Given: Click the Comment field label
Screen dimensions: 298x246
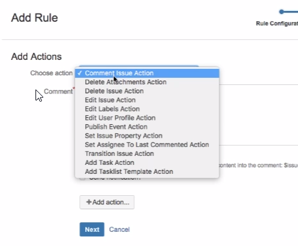Looking at the screenshot, I should point(58,91).
